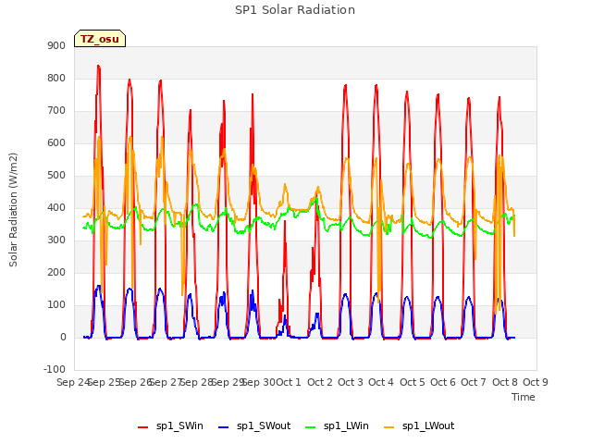Click the blue sp1_SWout legend swatch
Screen dimensions: 592x444
coord(224,427)
